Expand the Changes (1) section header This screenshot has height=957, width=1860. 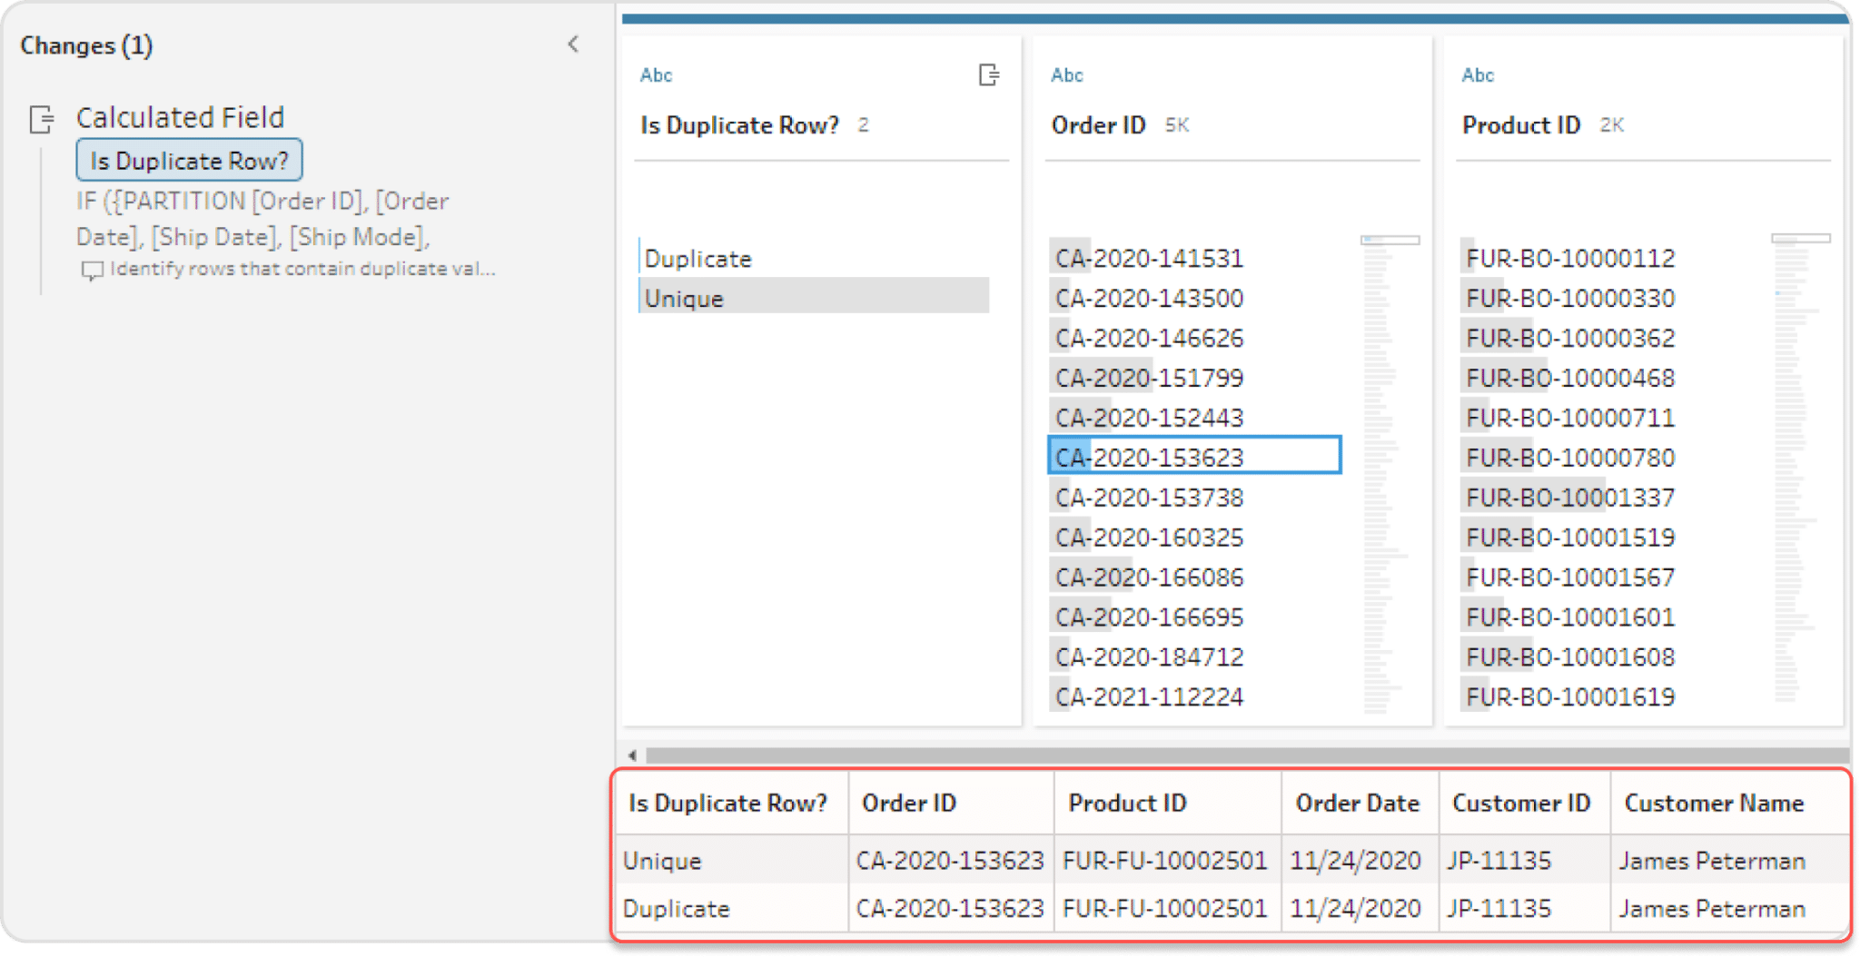pos(86,44)
